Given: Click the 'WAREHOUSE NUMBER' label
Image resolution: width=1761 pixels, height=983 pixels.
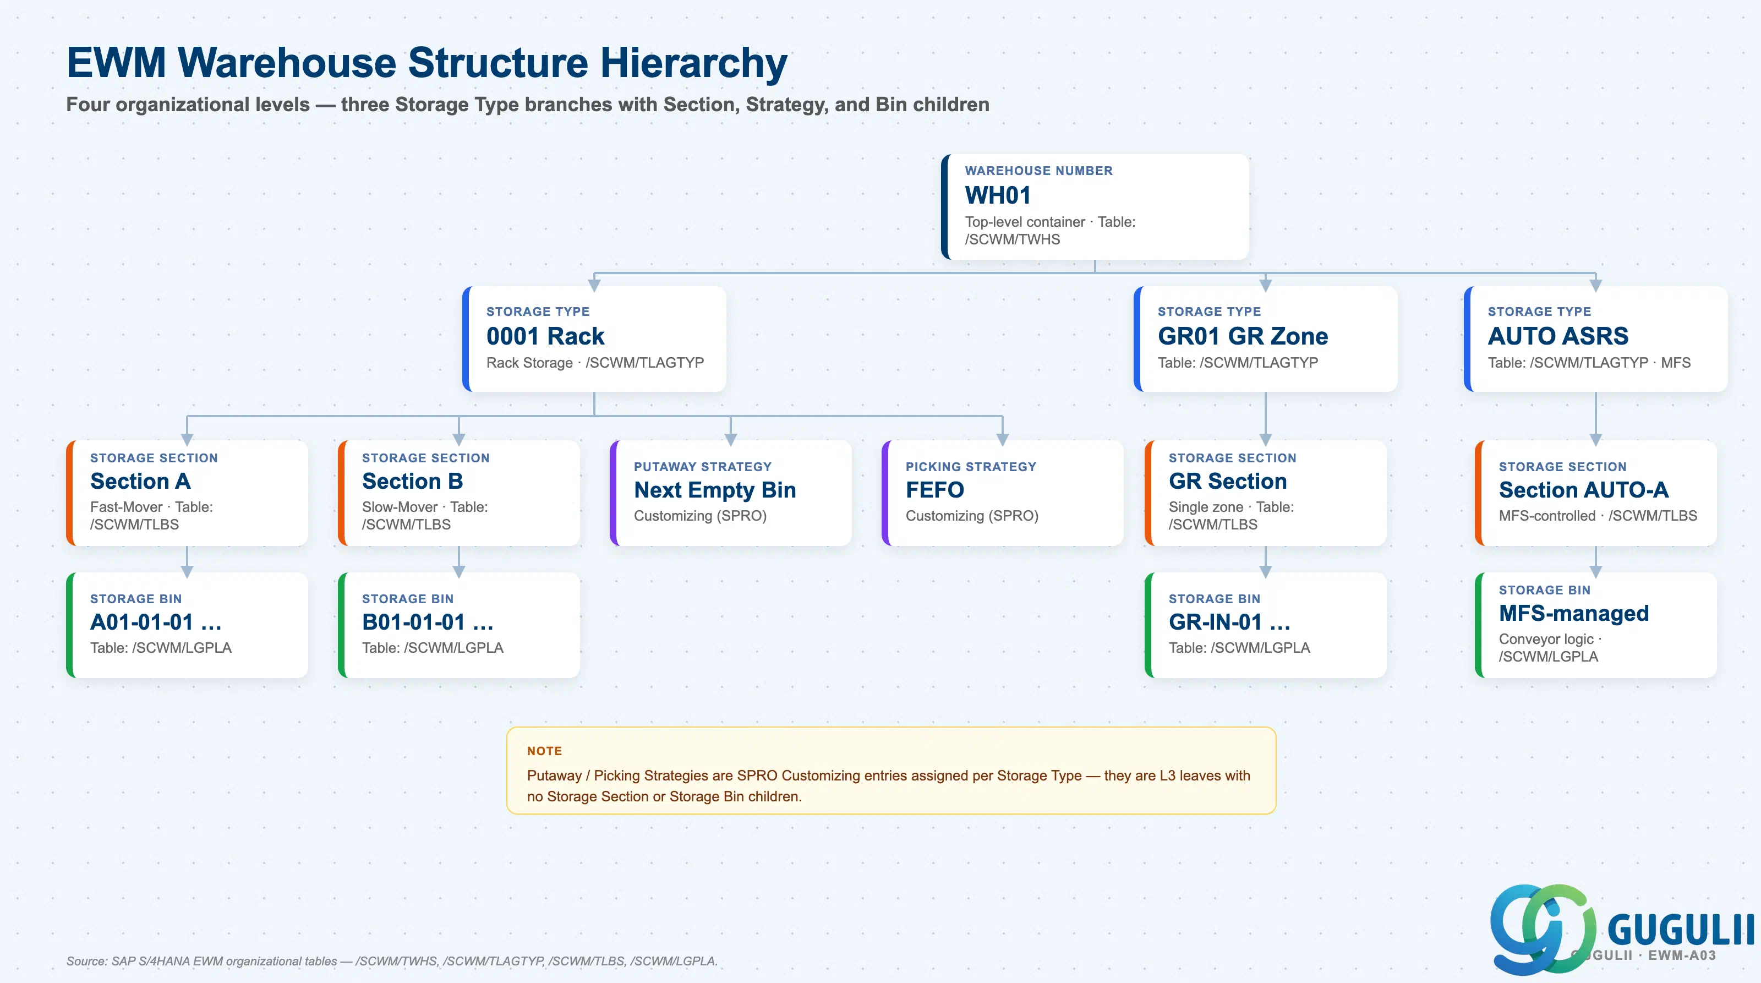Looking at the screenshot, I should click(1038, 171).
